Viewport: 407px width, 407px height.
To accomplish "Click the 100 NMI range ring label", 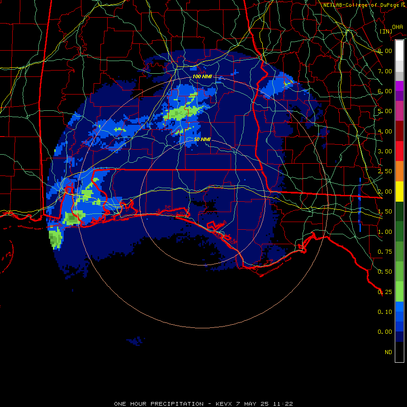I will (202, 76).
